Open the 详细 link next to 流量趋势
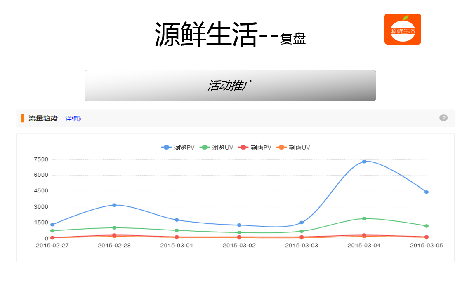474x286 pixels. pyautogui.click(x=73, y=118)
